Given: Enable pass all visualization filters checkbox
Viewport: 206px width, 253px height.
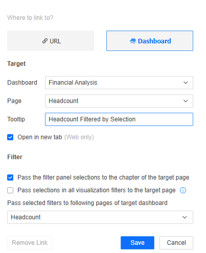Looking at the screenshot, I should [x=10, y=190].
